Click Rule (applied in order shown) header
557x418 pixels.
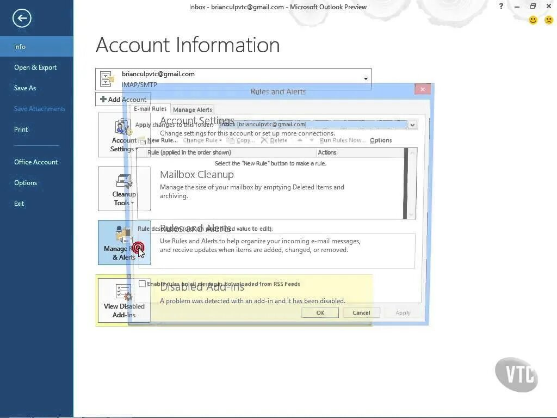pyautogui.click(x=231, y=152)
